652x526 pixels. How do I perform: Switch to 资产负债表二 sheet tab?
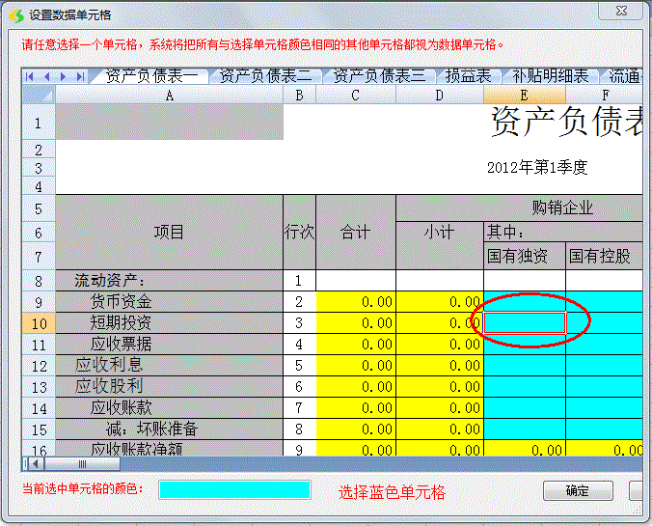coord(265,76)
